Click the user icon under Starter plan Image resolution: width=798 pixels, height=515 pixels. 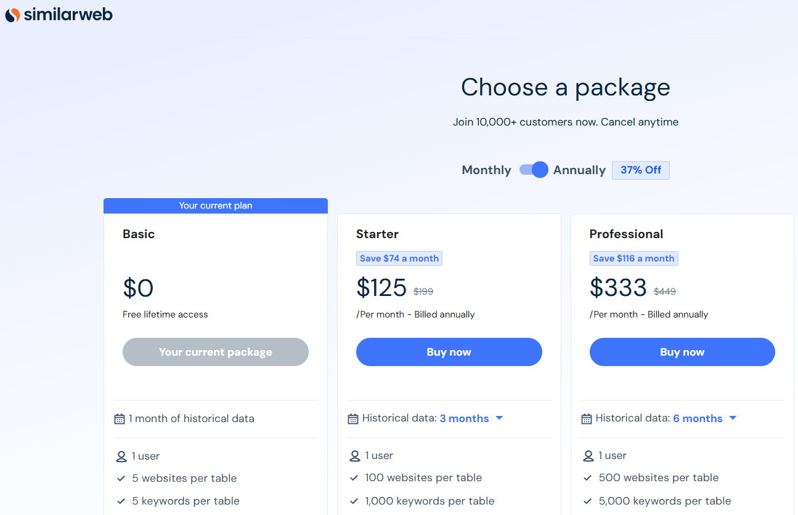(x=354, y=455)
